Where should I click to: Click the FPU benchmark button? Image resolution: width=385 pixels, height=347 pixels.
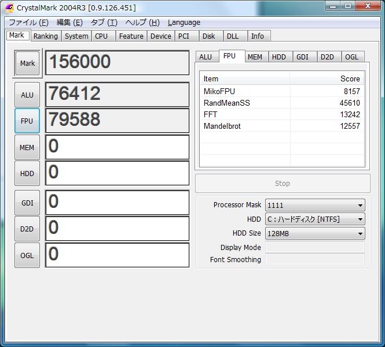click(x=27, y=121)
